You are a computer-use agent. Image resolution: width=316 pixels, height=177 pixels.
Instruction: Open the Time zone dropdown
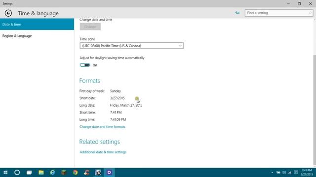pyautogui.click(x=131, y=46)
